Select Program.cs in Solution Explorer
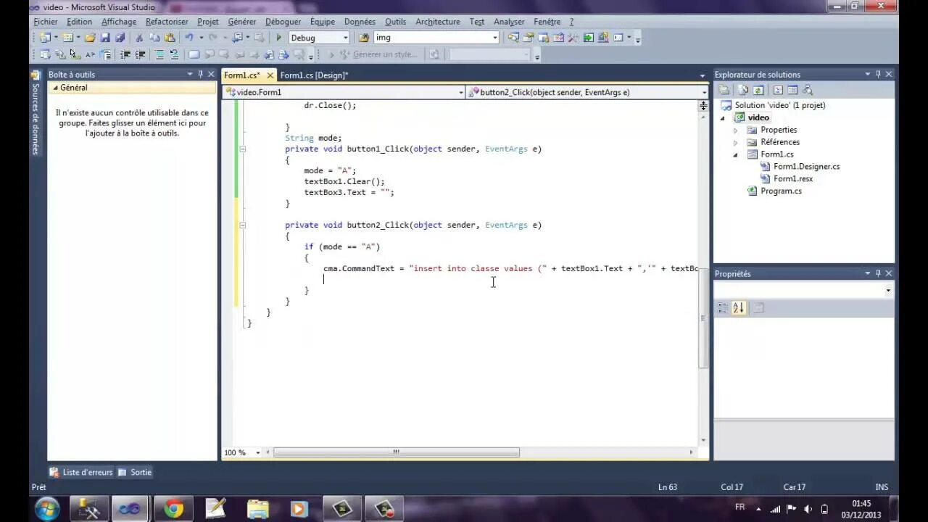The image size is (928, 522). pos(781,191)
